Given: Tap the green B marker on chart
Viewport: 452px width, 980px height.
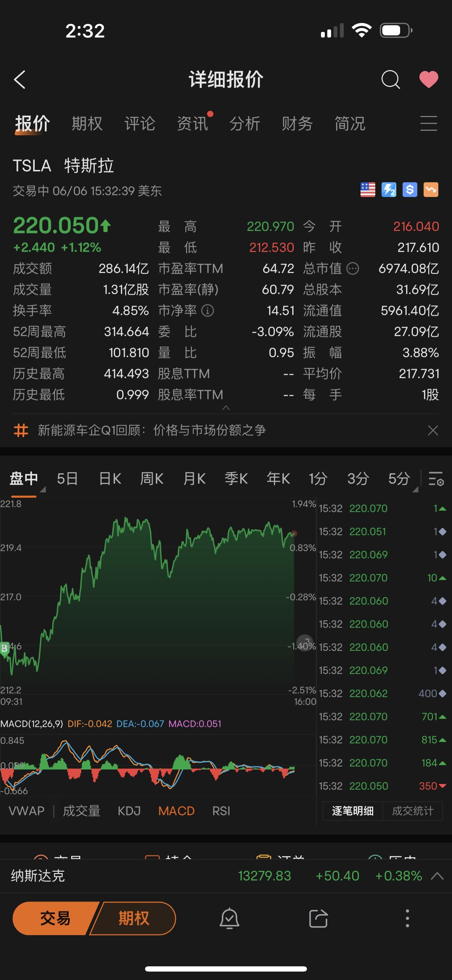Looking at the screenshot, I should coord(4,648).
